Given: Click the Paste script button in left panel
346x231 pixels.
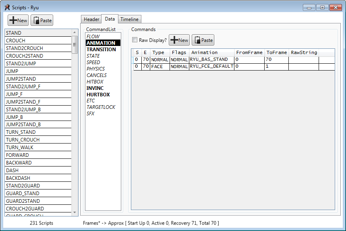Looking at the screenshot, I should [x=42, y=21].
